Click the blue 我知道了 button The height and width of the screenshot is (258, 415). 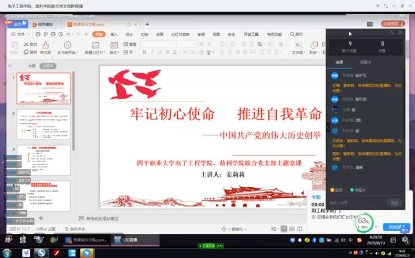tap(396, 227)
